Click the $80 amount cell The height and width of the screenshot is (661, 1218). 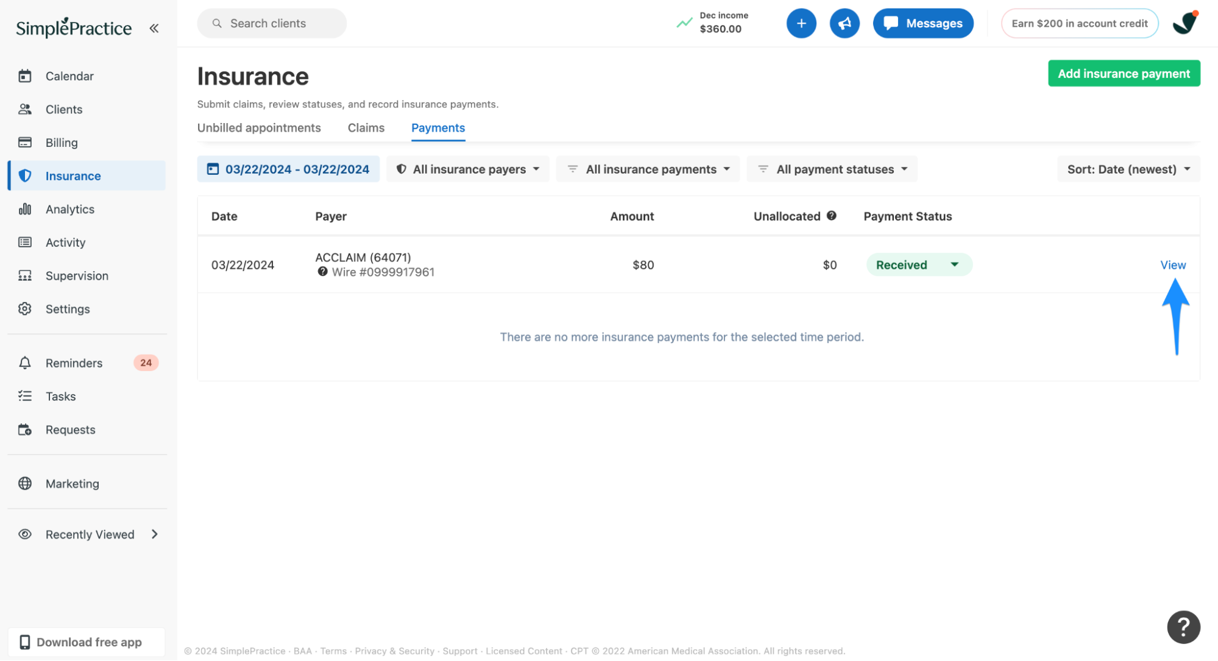(x=643, y=265)
